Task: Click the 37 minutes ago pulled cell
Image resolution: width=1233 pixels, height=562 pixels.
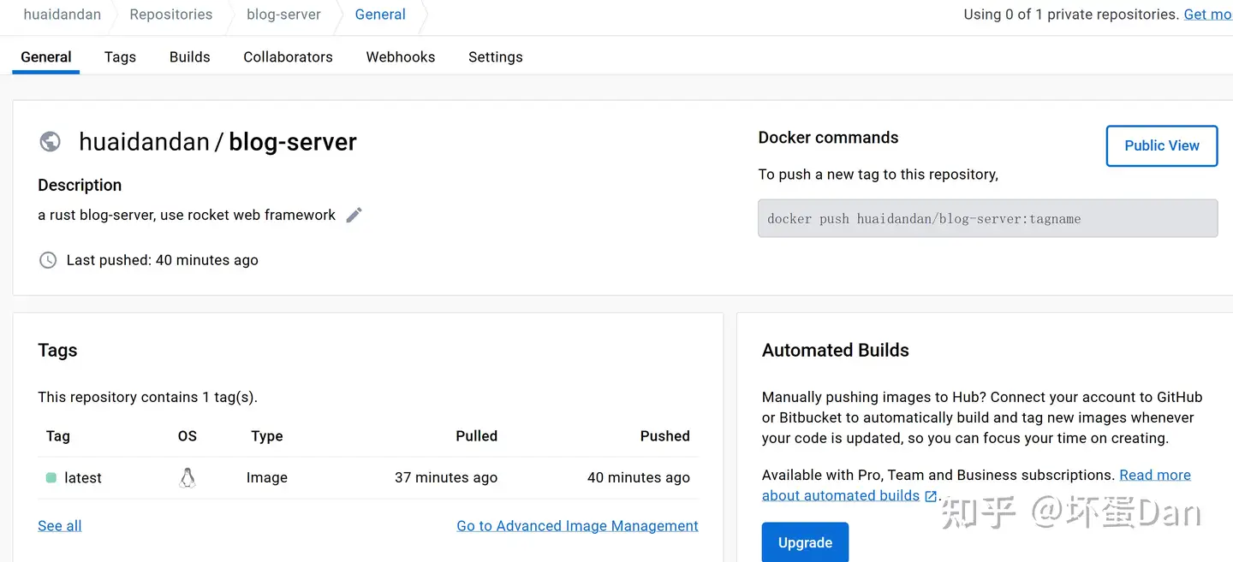Action: click(446, 478)
